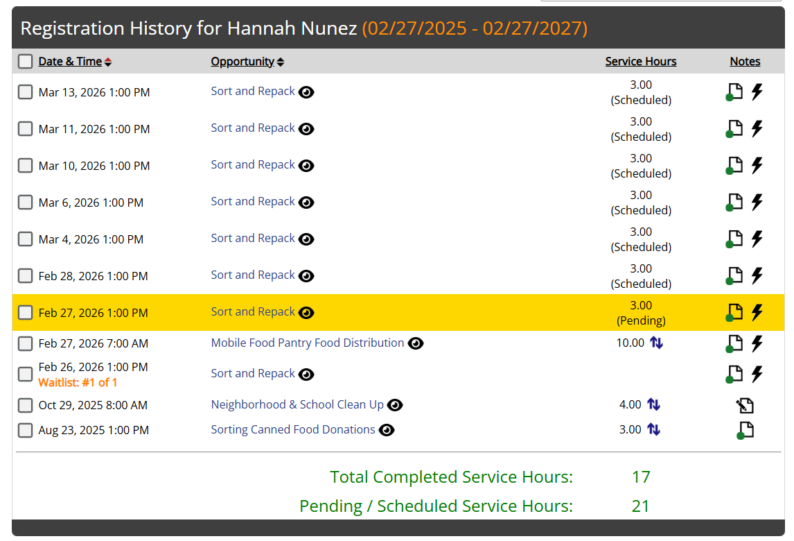Screen dimensions: 794x541
Task: Open Sort and Repack link for Mar 4
Action: pos(253,239)
